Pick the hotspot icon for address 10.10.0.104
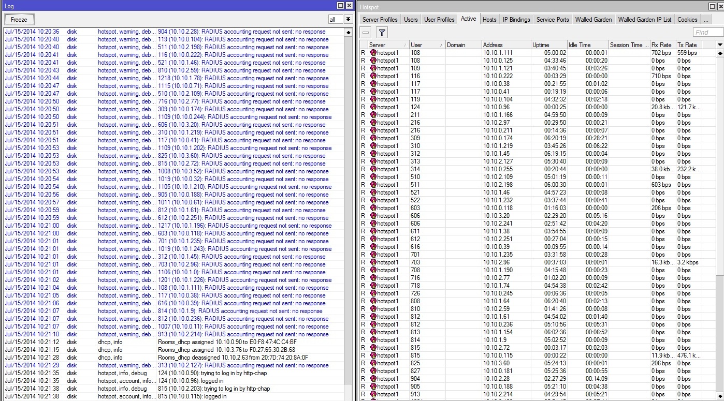Image resolution: width=724 pixels, height=401 pixels. pos(373,99)
